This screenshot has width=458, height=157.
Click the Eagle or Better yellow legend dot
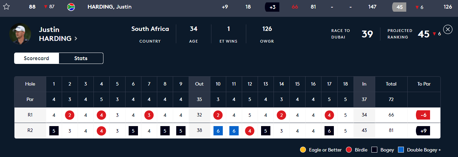coord(303,150)
